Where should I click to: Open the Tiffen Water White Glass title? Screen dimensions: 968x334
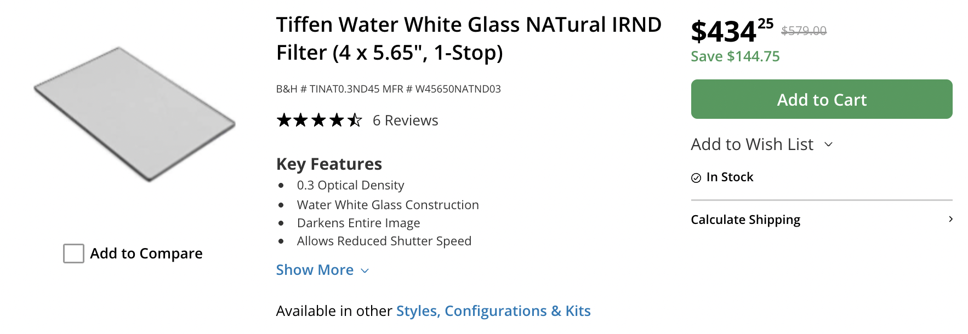click(469, 38)
